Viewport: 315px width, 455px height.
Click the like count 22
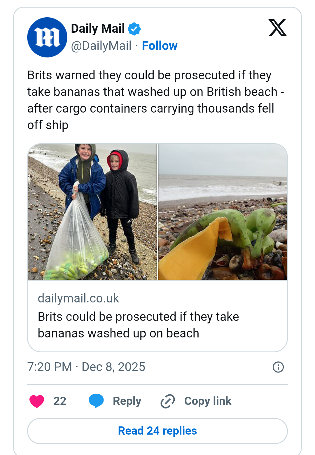60,401
